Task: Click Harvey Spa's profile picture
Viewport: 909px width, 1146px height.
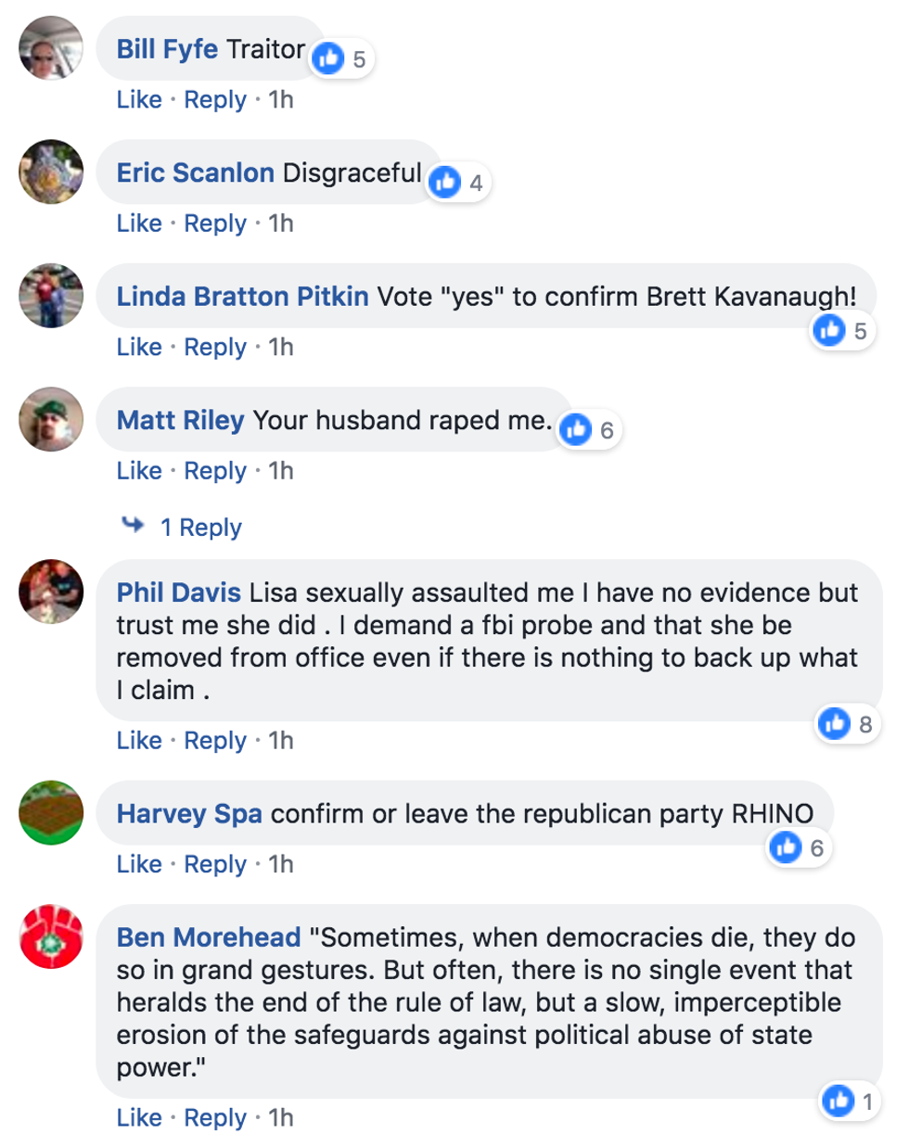Action: tap(51, 812)
